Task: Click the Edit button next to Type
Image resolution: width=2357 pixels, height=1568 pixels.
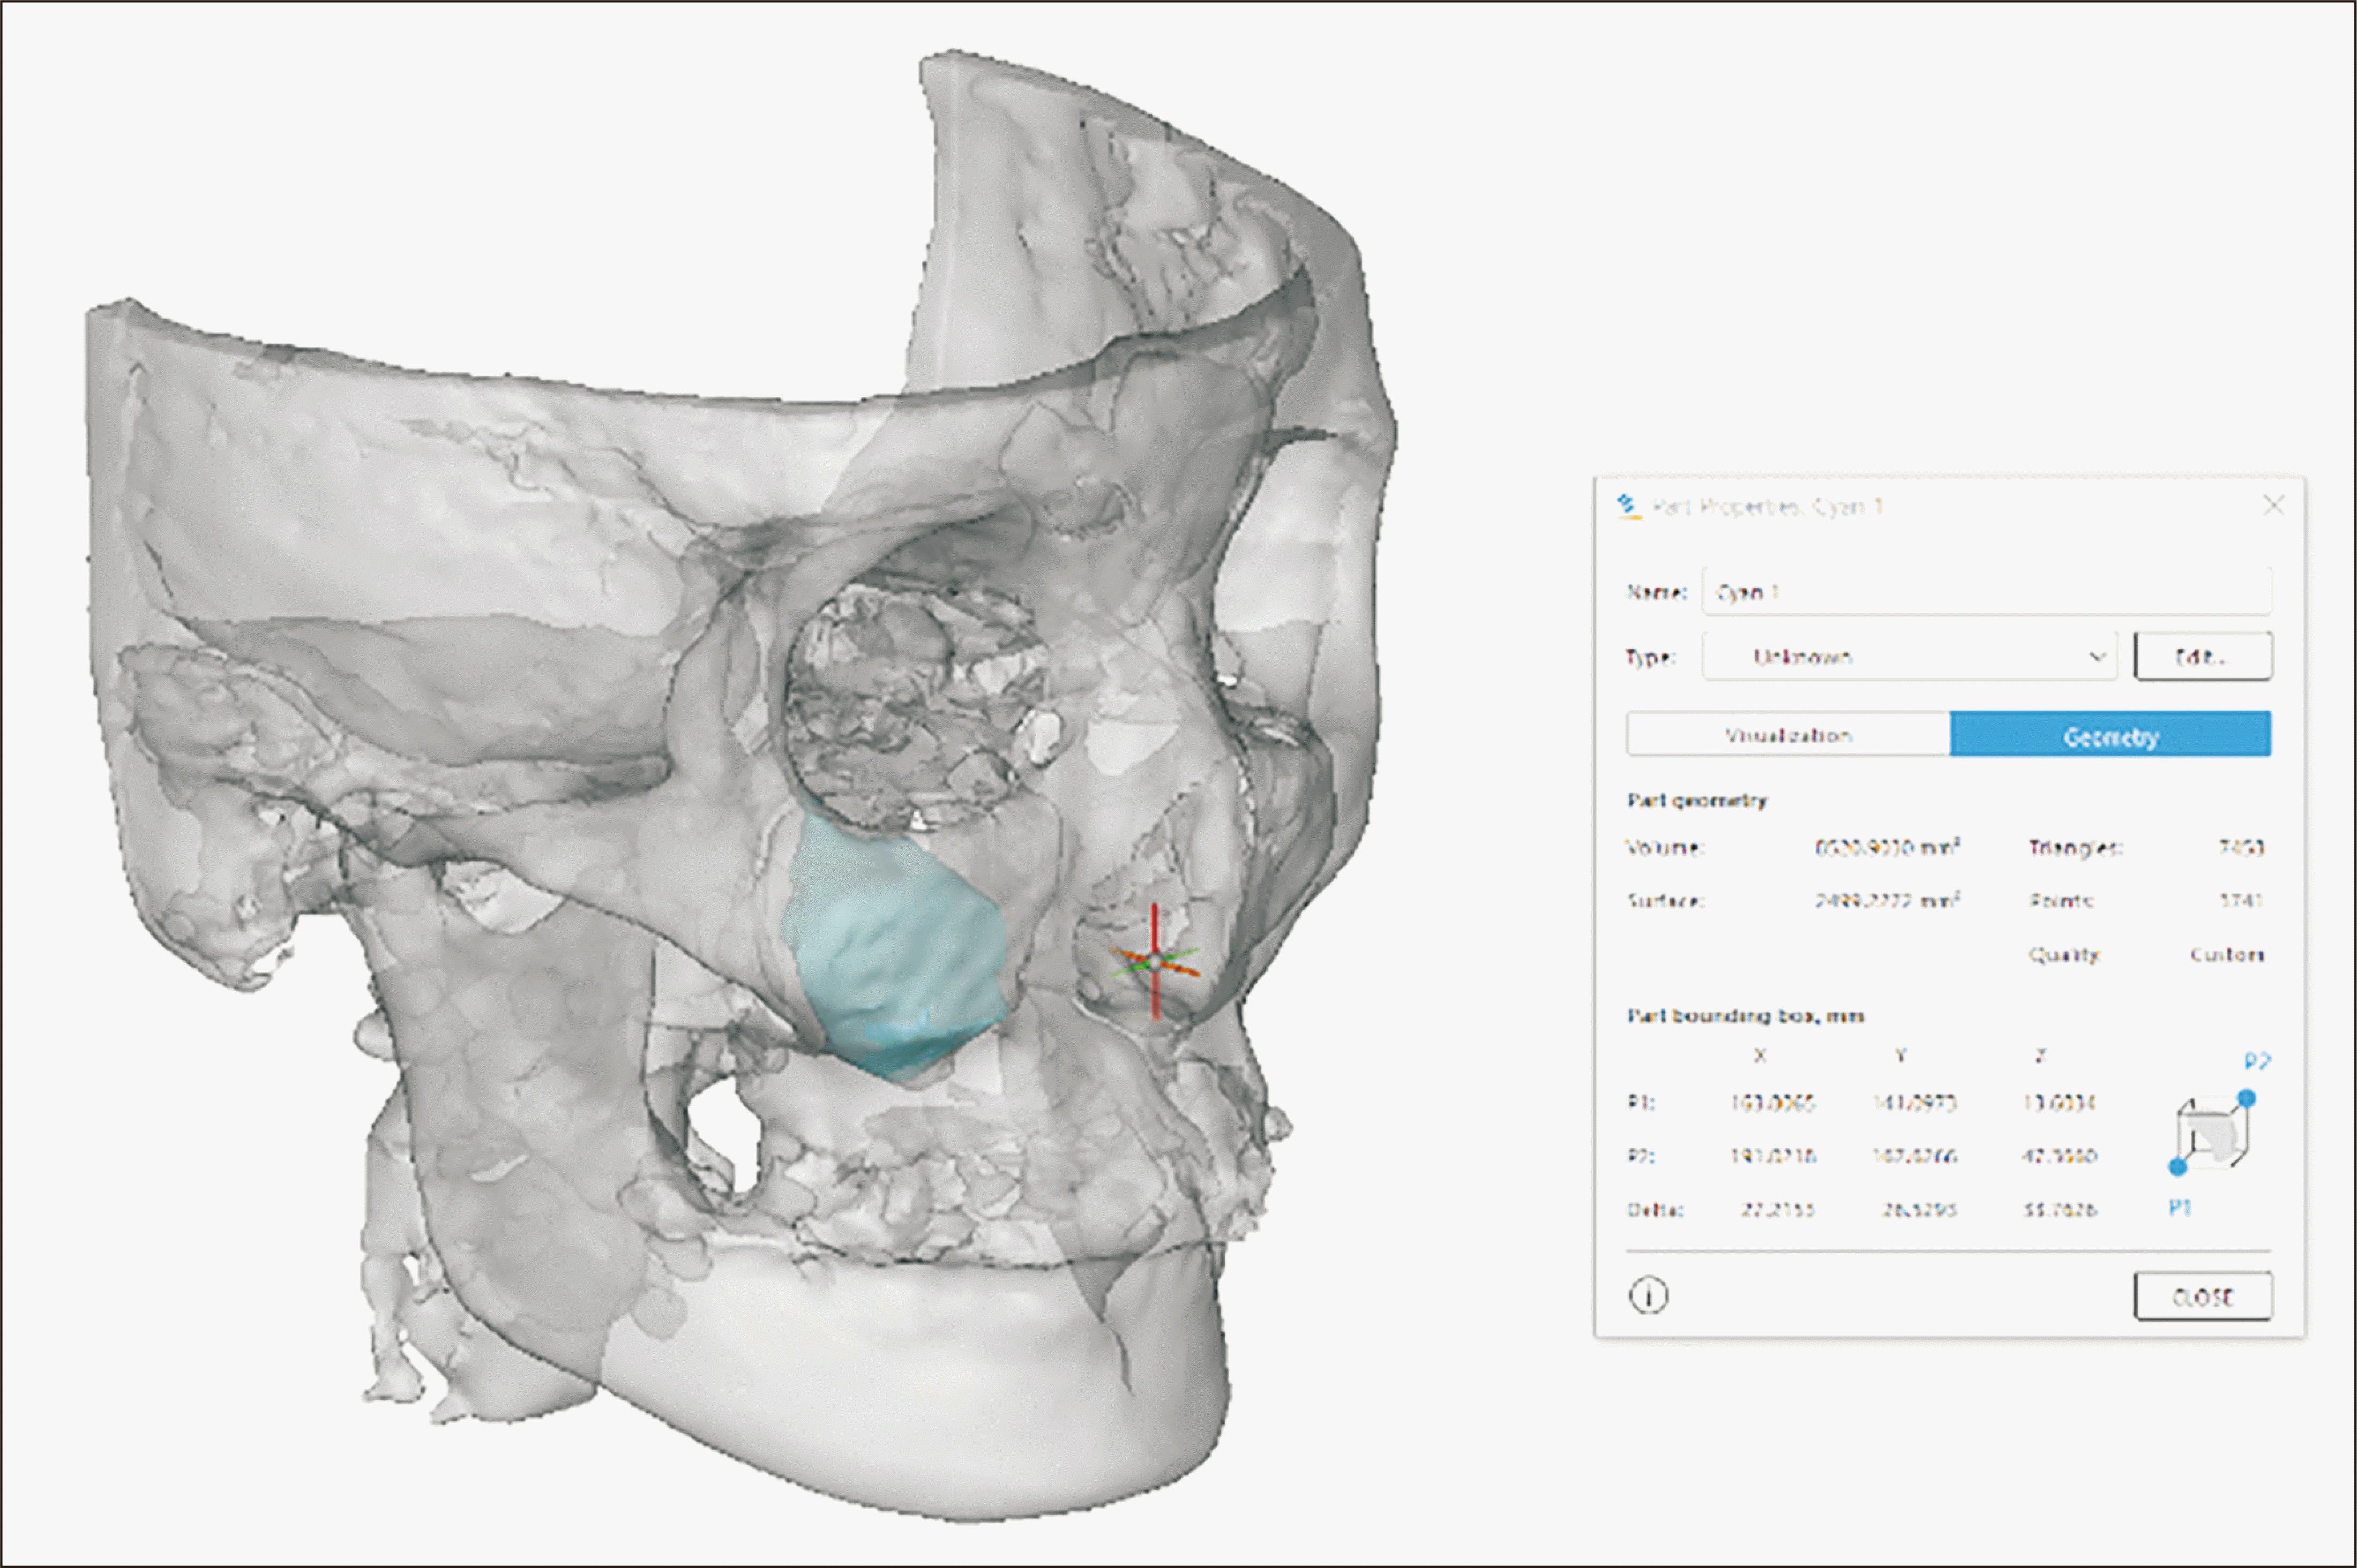Action: [2203, 656]
